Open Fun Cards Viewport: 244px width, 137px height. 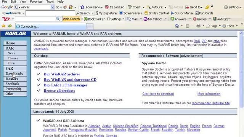click(204, 13)
